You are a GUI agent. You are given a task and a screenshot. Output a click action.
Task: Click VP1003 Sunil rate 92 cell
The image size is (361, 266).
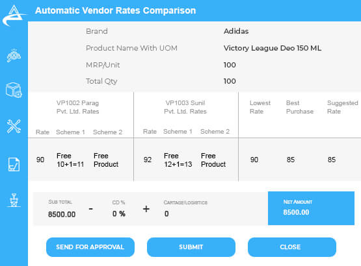(x=148, y=160)
